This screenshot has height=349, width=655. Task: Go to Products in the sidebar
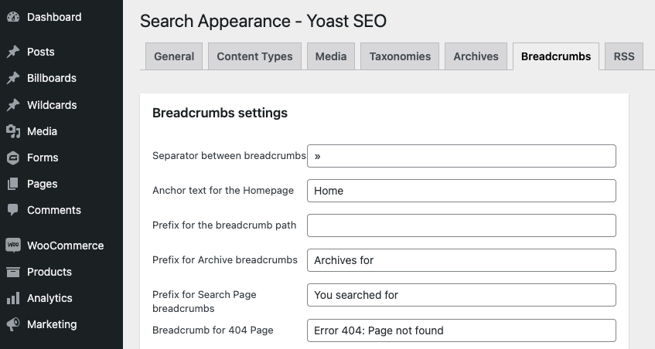(49, 272)
